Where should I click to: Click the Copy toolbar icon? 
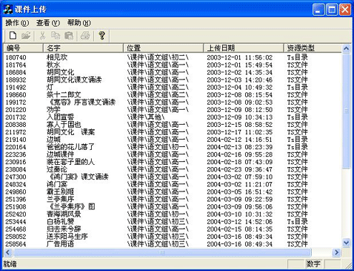(x=55, y=36)
